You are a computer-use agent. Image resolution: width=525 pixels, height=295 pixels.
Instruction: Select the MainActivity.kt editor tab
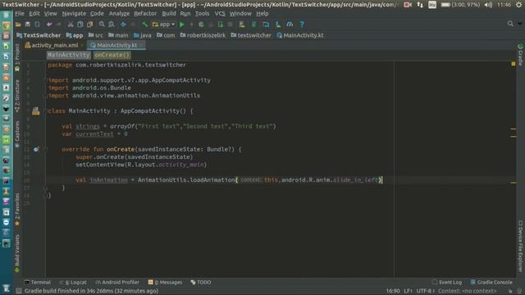(116, 45)
